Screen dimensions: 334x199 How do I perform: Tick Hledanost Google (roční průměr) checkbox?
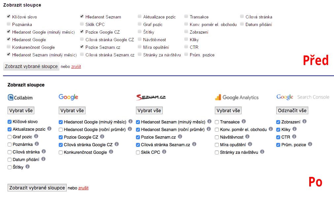click(61, 130)
